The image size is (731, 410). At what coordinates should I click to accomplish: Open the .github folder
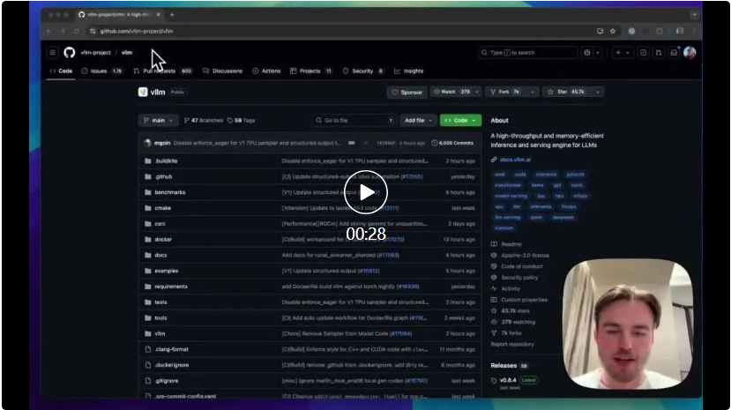[x=163, y=176]
